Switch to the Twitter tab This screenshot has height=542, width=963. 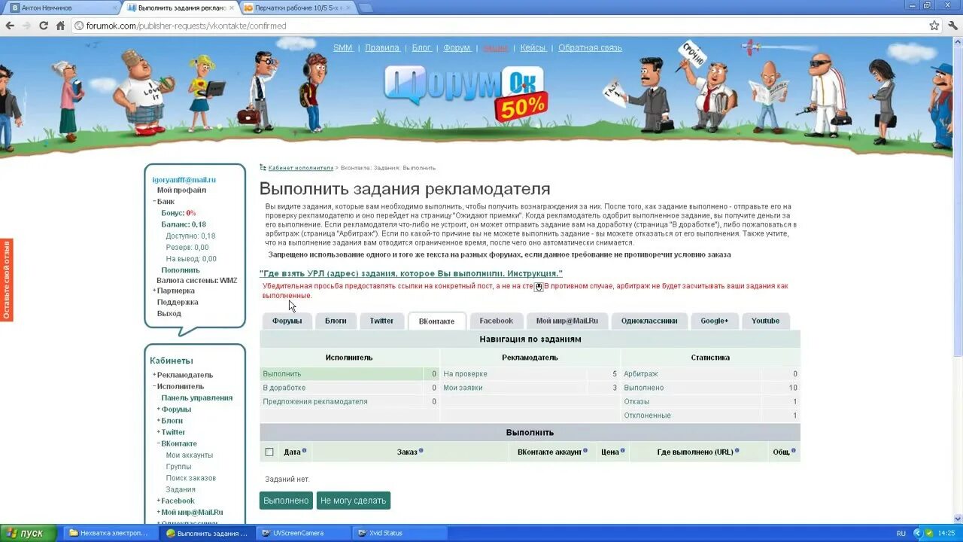(x=381, y=321)
